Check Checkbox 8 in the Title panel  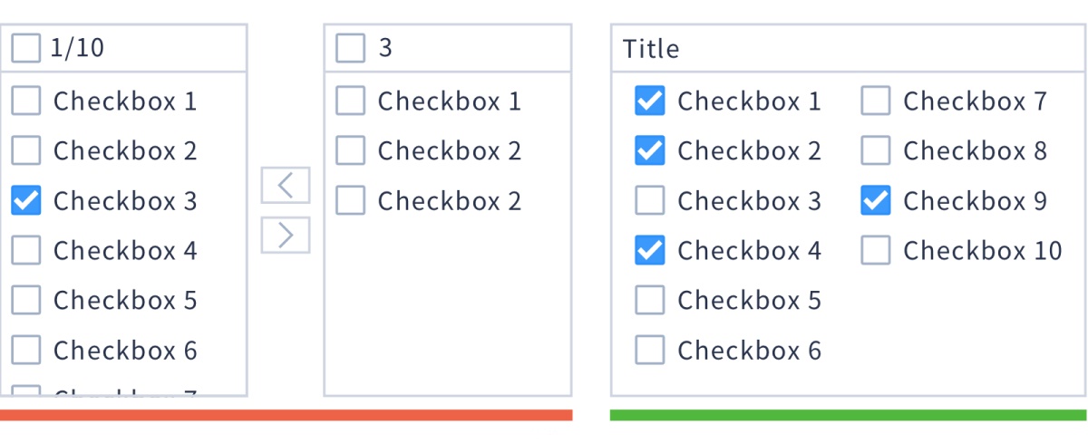[x=875, y=150]
